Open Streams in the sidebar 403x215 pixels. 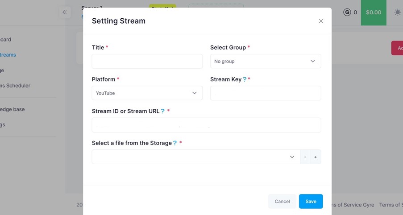(8, 55)
